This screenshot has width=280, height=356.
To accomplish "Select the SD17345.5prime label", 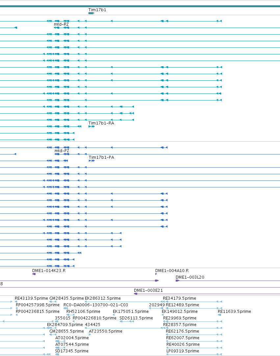I will coord(72,351).
